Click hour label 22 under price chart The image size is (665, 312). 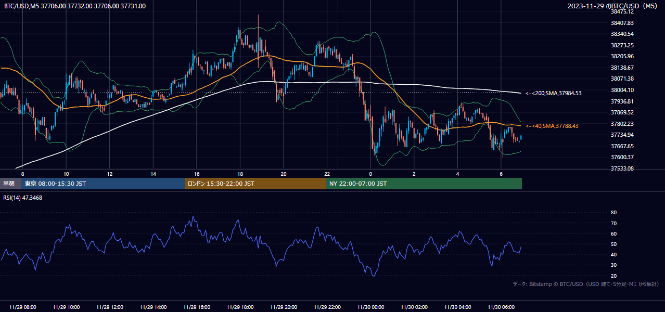coord(327,174)
